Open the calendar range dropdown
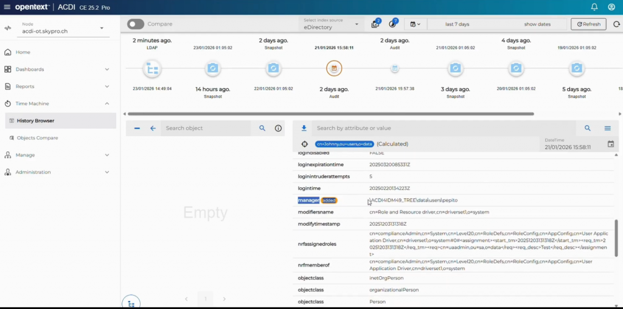This screenshot has height=309, width=623. 415,24
